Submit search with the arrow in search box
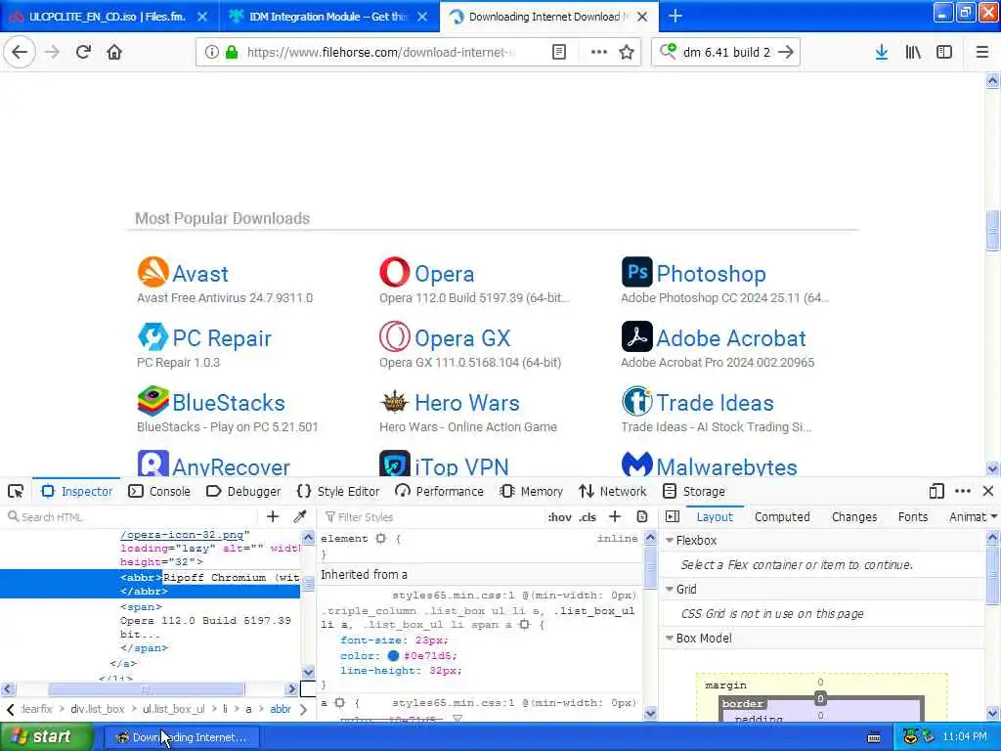The width and height of the screenshot is (1001, 751). point(786,53)
